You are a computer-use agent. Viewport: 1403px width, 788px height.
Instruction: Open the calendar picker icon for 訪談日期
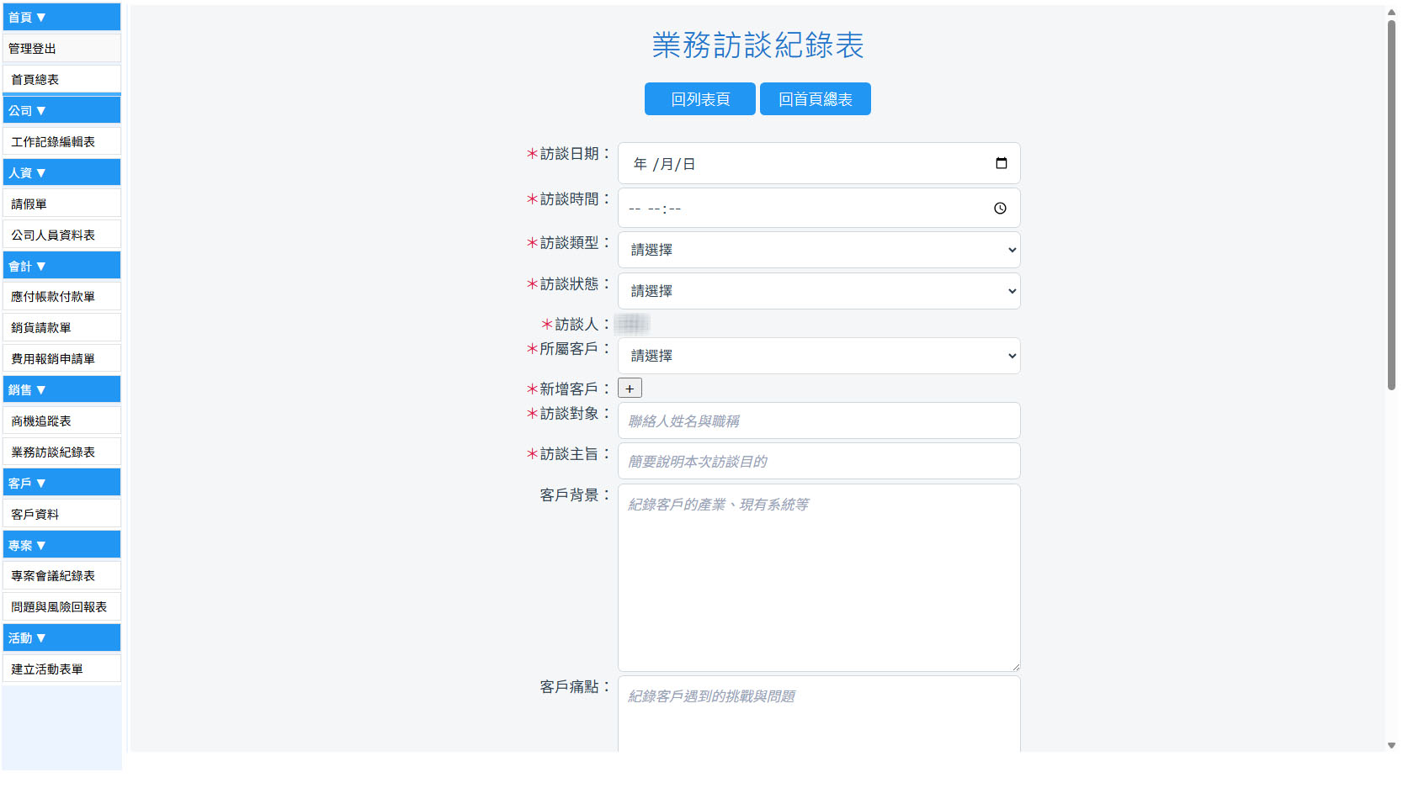click(1001, 163)
